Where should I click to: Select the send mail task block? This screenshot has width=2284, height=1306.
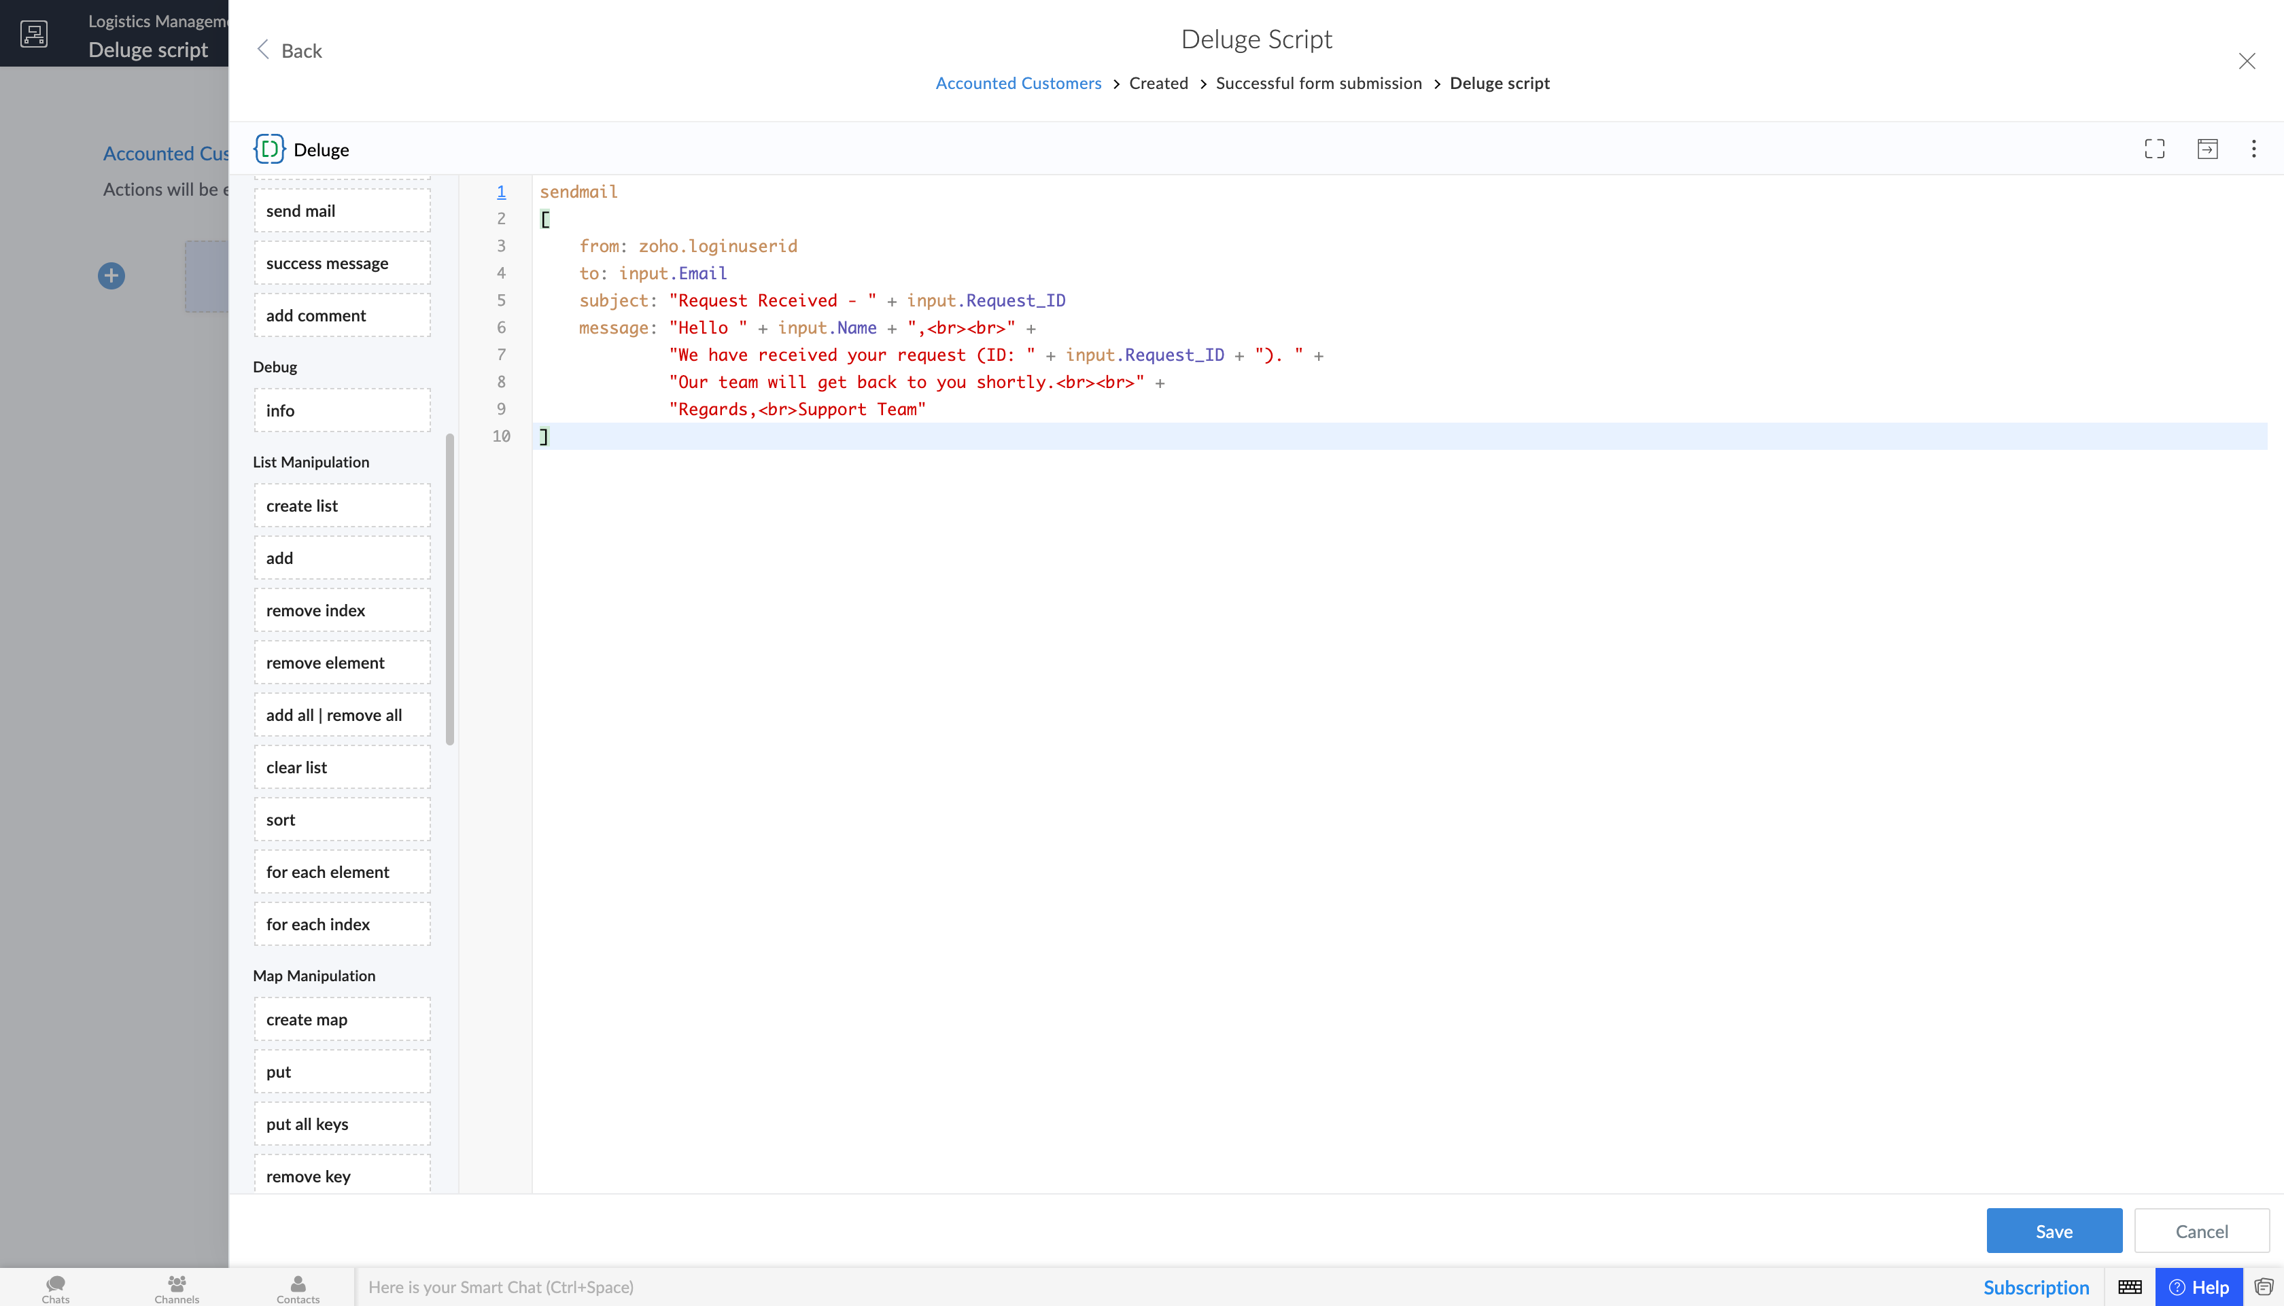coord(342,211)
